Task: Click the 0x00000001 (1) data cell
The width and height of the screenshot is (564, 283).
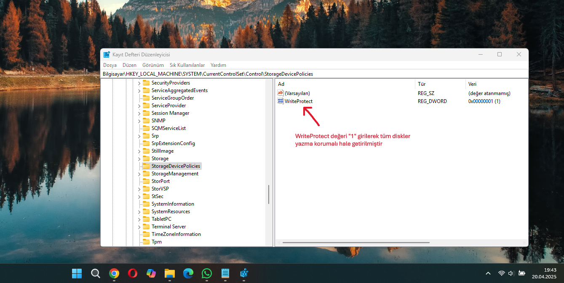Action: [484, 101]
